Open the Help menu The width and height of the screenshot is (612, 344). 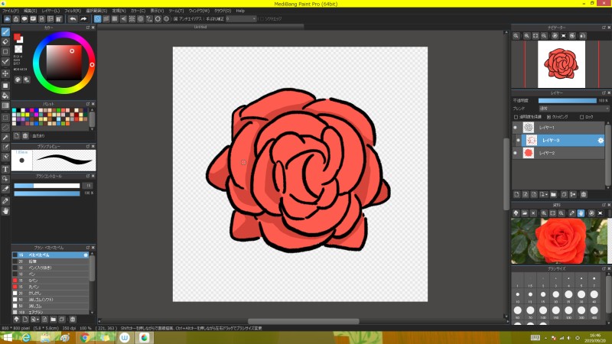pyautogui.click(x=240, y=11)
